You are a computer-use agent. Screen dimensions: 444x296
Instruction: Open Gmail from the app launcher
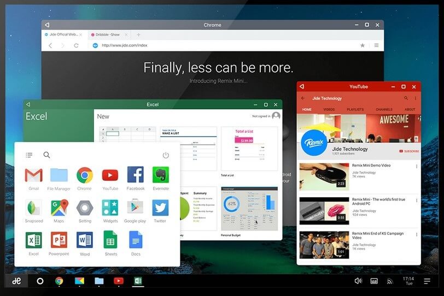pos(34,175)
